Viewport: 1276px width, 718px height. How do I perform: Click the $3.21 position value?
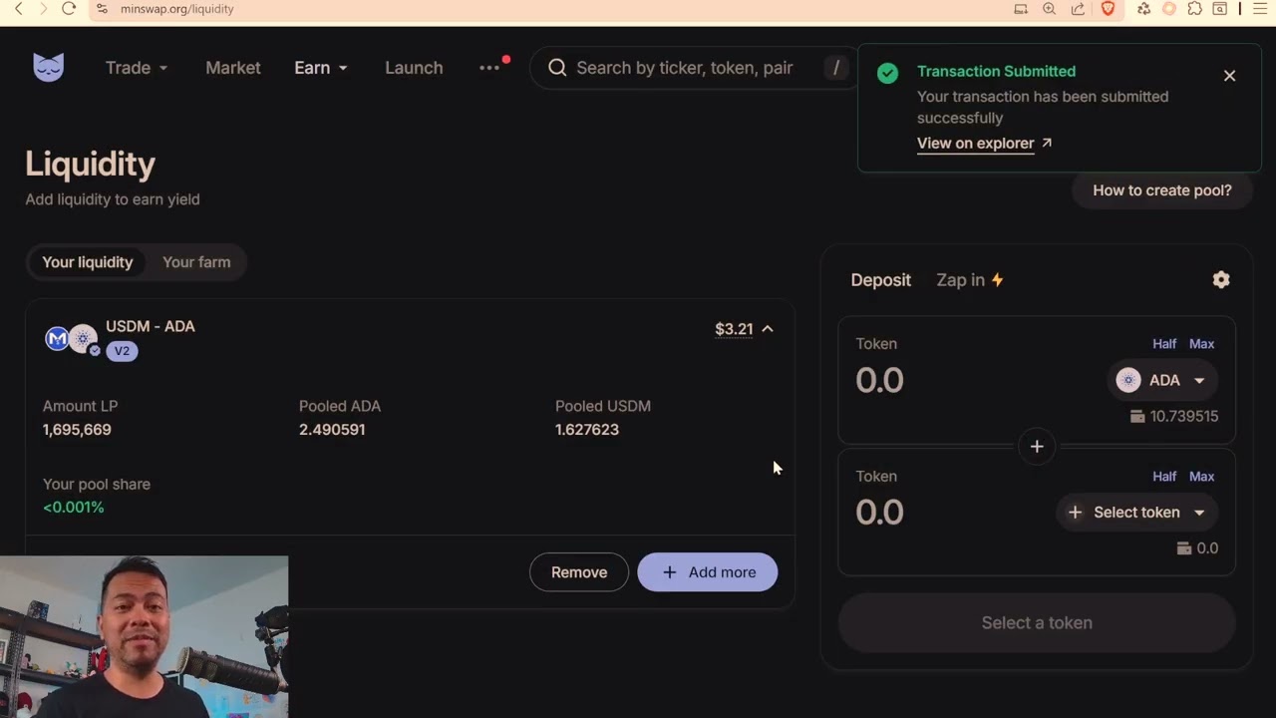tap(734, 329)
